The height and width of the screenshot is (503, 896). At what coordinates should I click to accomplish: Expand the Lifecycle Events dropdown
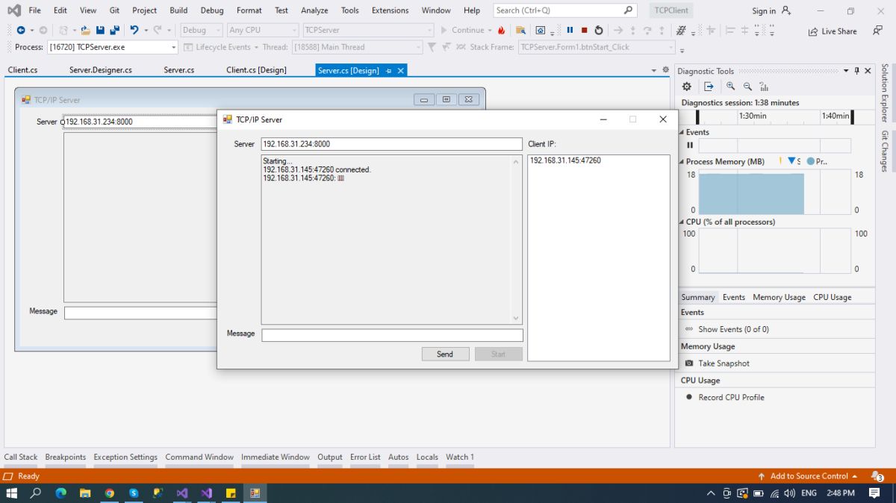point(255,47)
